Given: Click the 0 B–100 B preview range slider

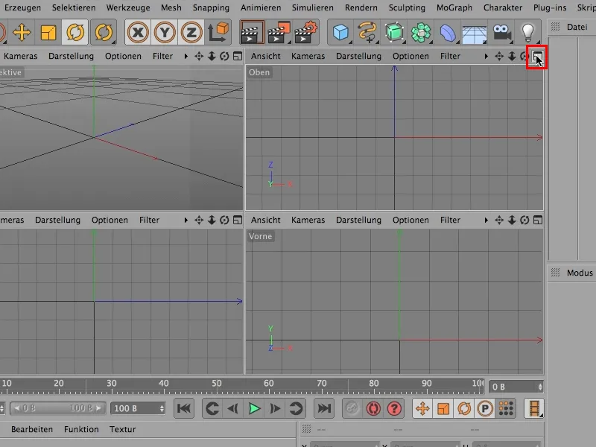Looking at the screenshot, I should [57, 408].
